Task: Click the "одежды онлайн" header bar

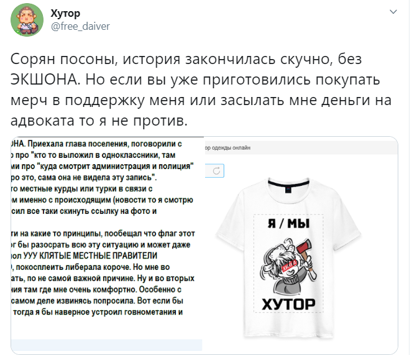Action: 301,148
